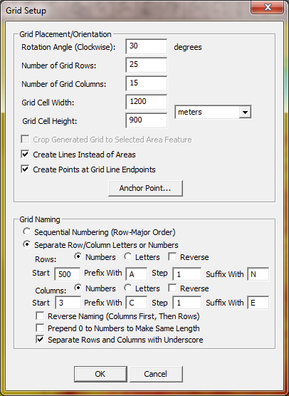Screen dimensions: 289x396
Task: Click the columns Suffix With field E
Action: point(258,303)
